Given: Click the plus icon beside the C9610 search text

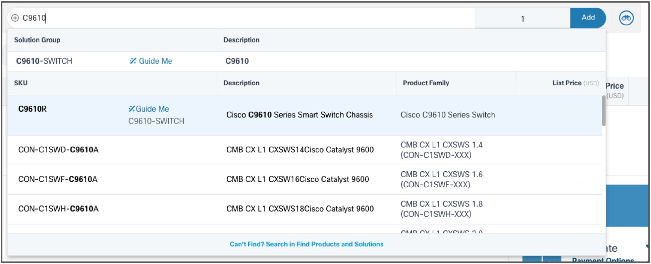Looking at the screenshot, I should (15, 18).
